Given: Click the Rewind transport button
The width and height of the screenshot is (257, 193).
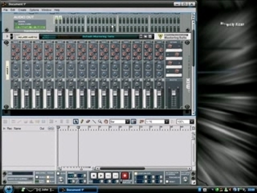Looking at the screenshot, I should tap(108, 176).
